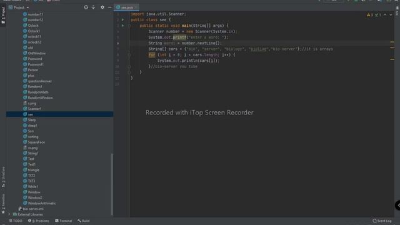400x225 pixels.
Task: Select Test1 class in project tree
Action: [x=29, y=164]
